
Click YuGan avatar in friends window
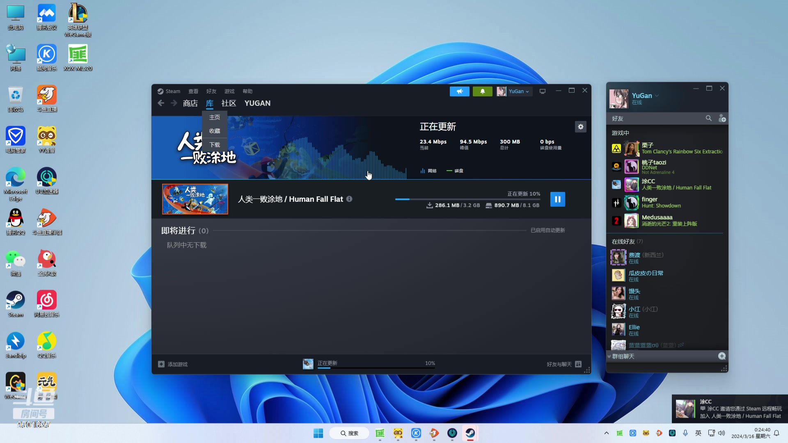click(618, 99)
